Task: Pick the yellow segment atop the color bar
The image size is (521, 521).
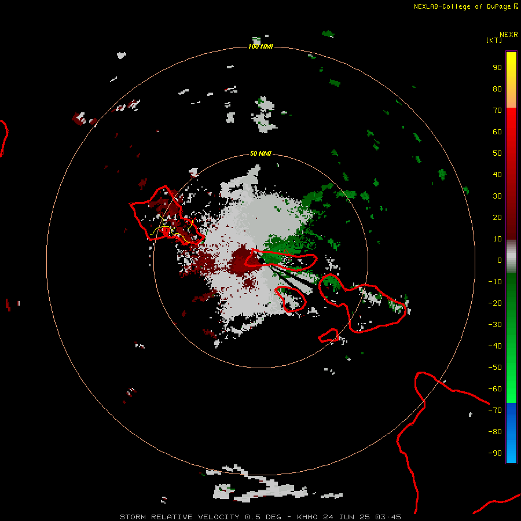Action: (511, 79)
